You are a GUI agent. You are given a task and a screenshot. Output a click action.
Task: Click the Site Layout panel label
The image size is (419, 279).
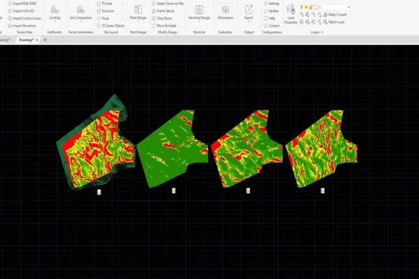click(x=110, y=32)
